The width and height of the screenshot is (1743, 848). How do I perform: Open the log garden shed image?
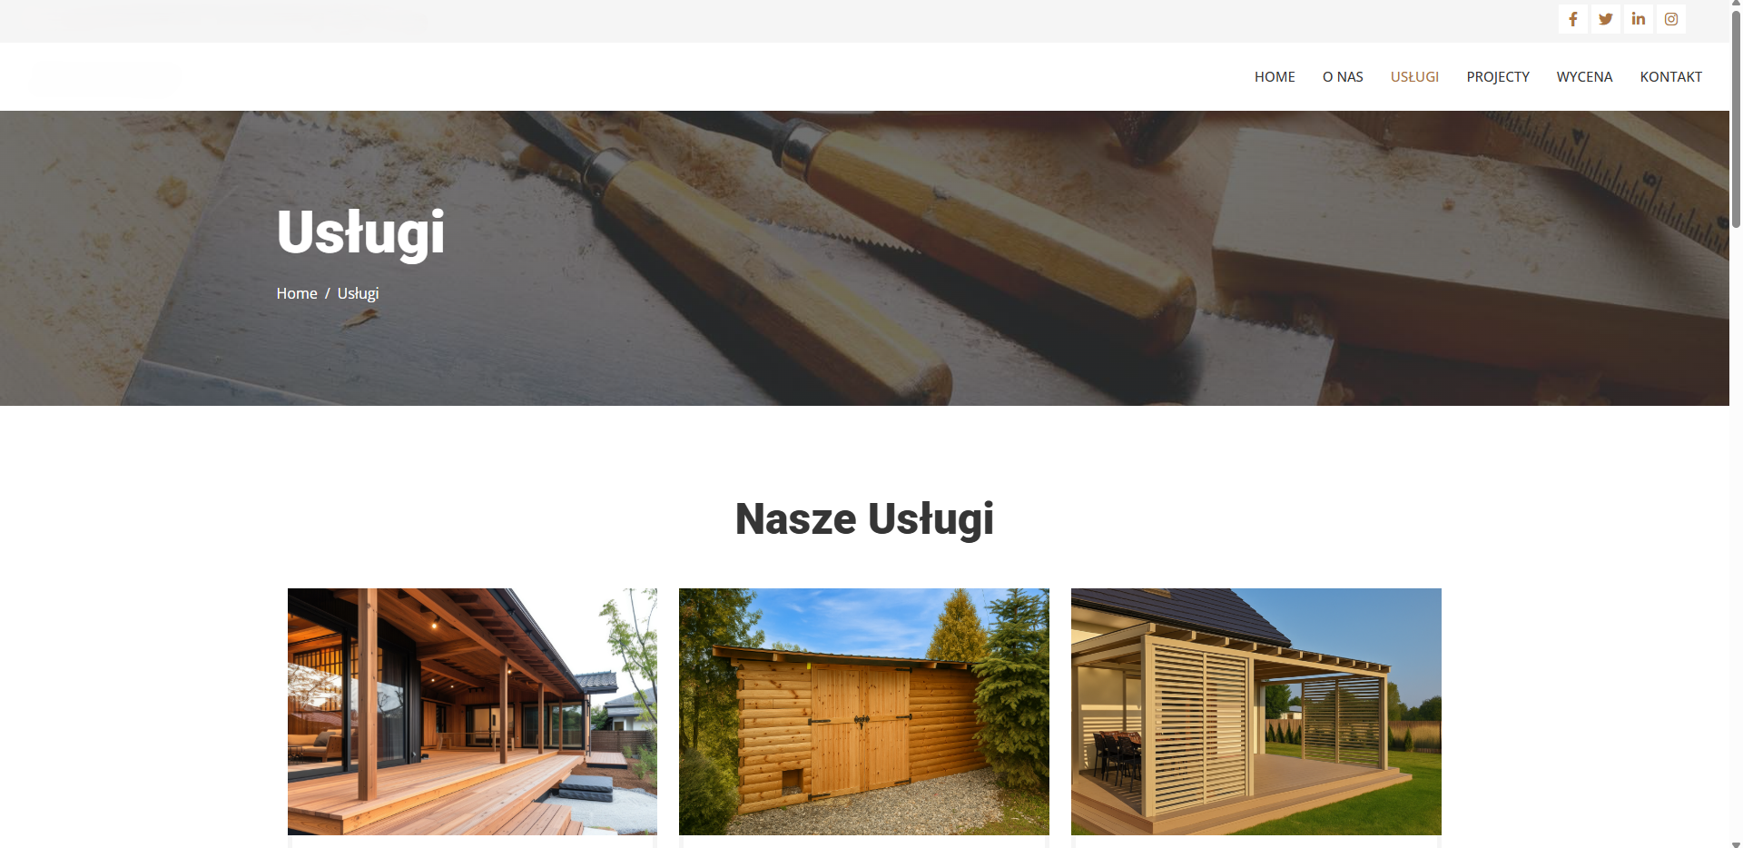(864, 712)
